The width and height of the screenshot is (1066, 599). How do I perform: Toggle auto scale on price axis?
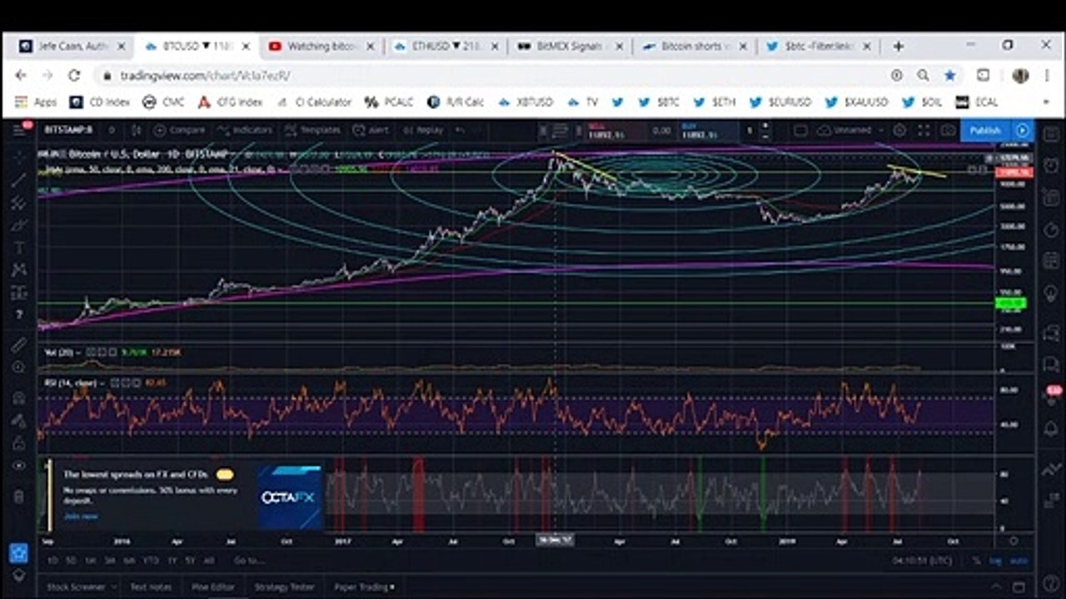point(1018,561)
